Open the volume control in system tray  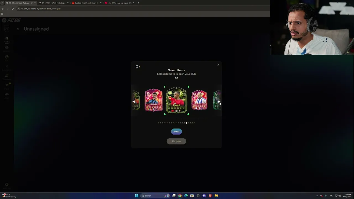(340, 196)
